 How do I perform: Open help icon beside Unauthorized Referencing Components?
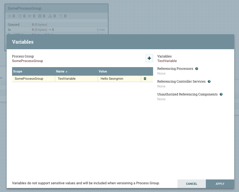click(221, 94)
